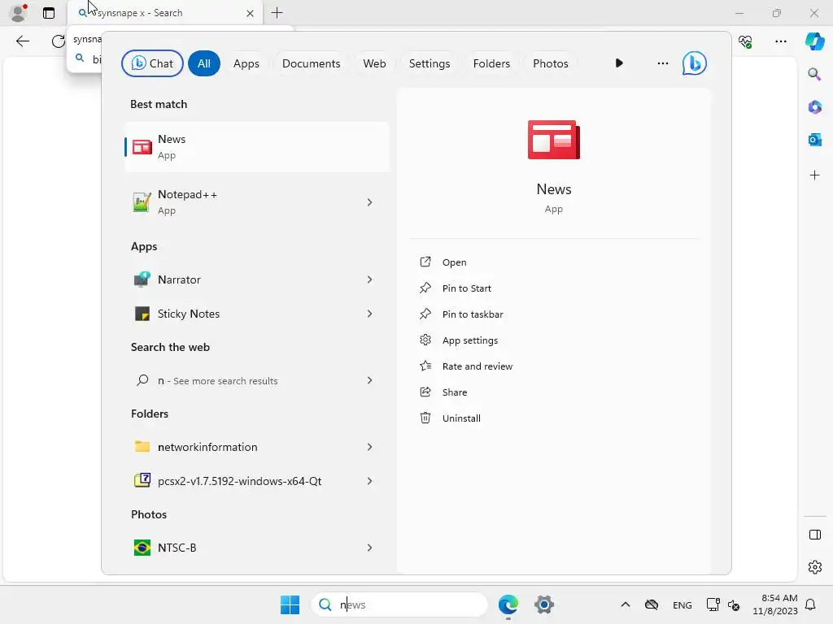833x624 pixels.
Task: Click the network tray icon
Action: pyautogui.click(x=713, y=604)
